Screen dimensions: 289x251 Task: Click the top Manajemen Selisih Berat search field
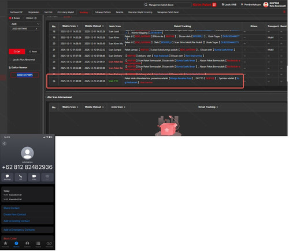(168, 5)
